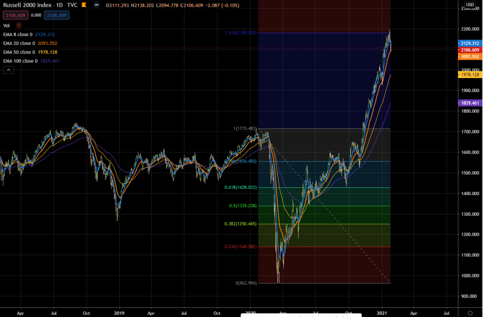Click the gray minus circle icon after the title
Image resolution: width=483 pixels, height=317 pixels.
(97, 5)
